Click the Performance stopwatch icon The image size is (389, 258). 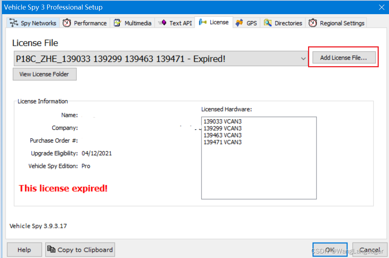pos(66,23)
